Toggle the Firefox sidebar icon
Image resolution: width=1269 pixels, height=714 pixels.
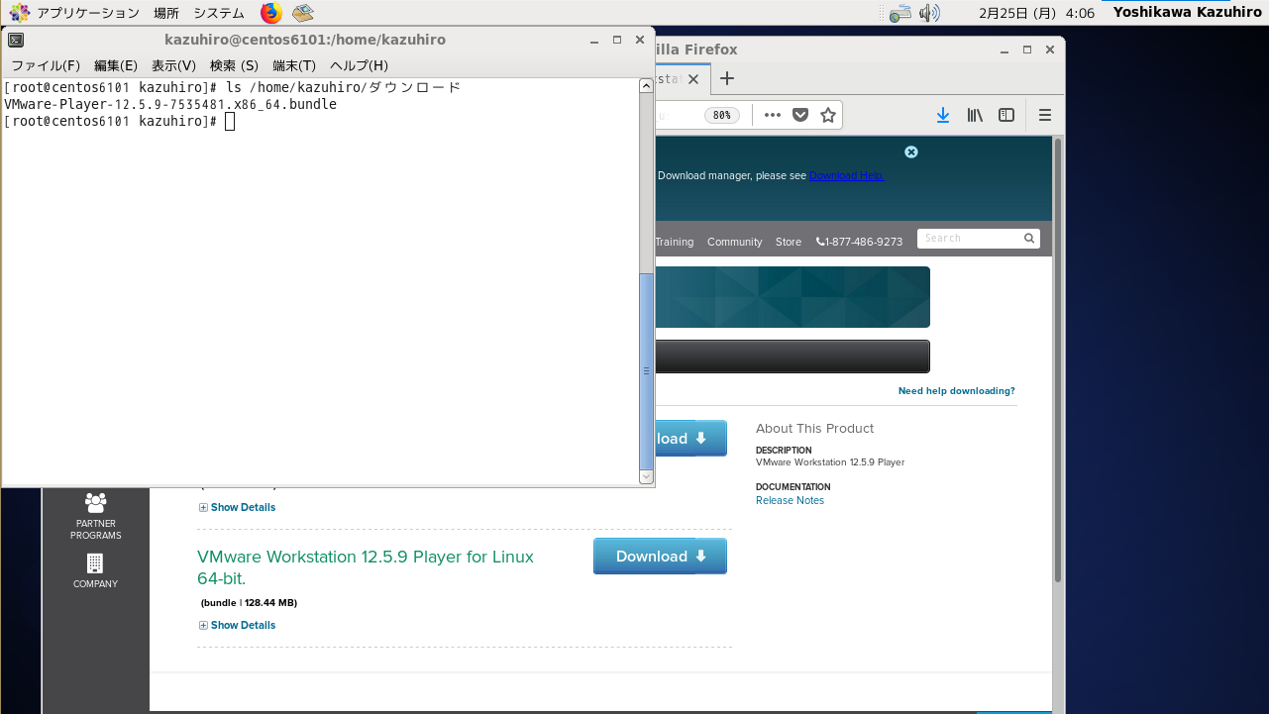point(1006,115)
